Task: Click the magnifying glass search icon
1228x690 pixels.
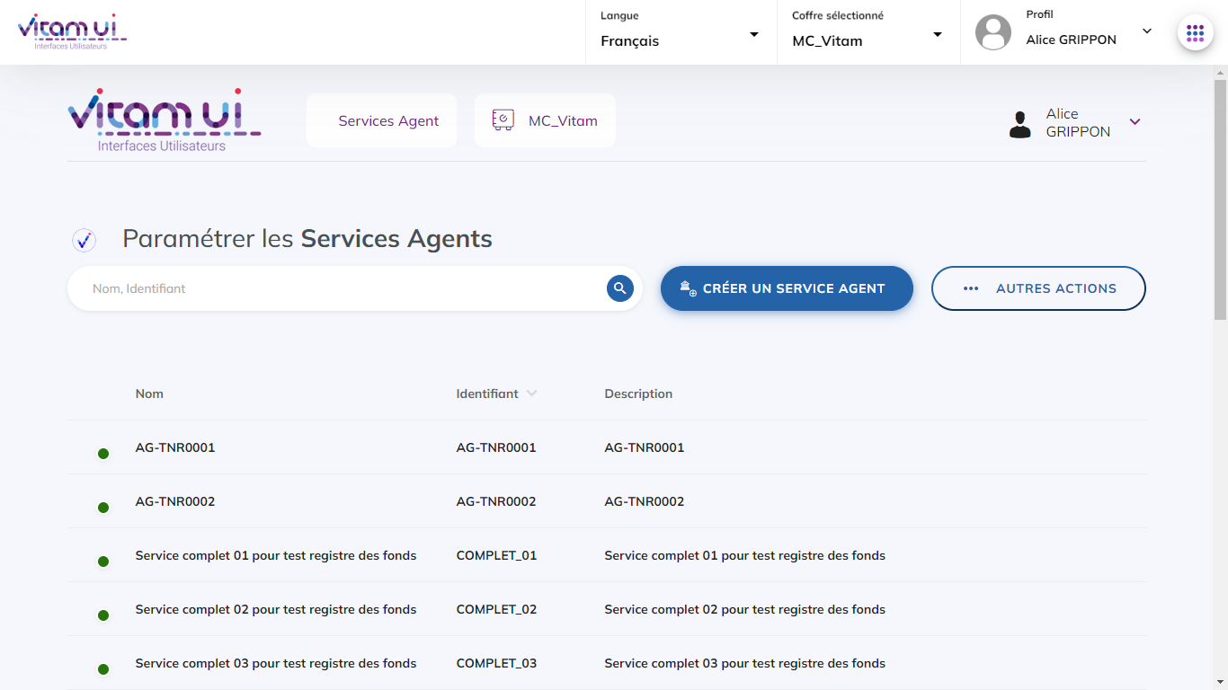Action: click(620, 288)
